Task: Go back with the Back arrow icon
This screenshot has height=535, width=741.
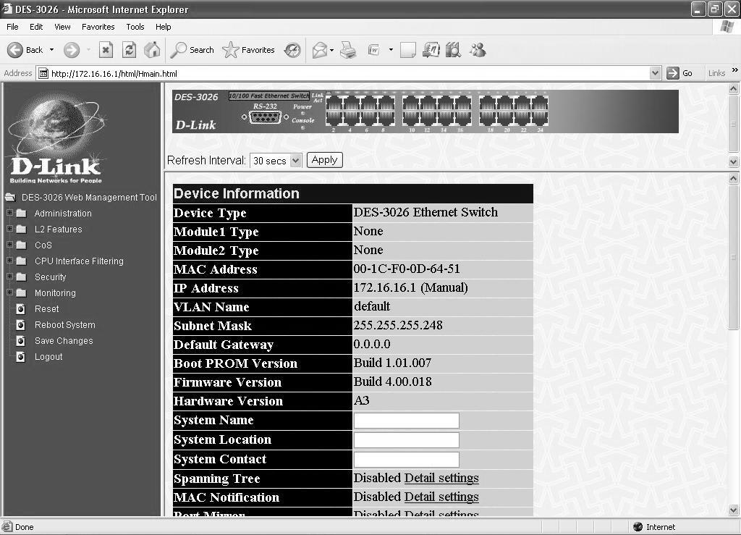Action: click(14, 50)
